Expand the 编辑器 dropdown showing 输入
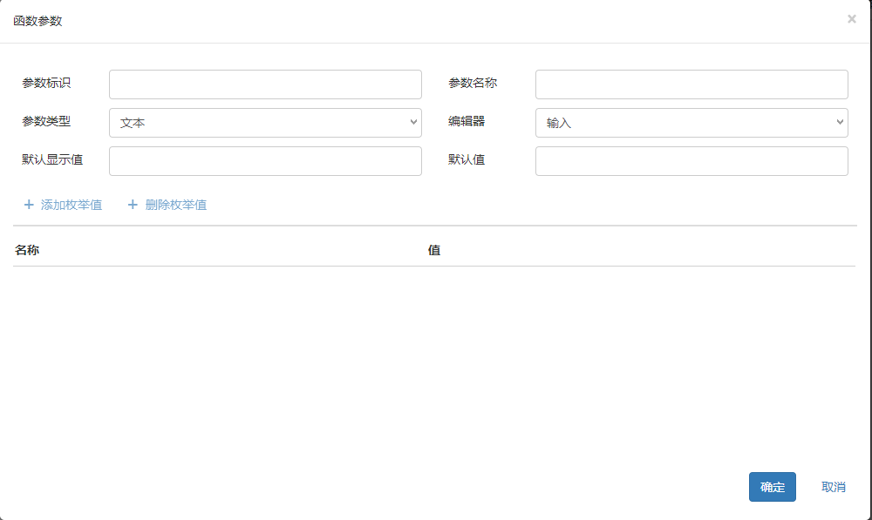Viewport: 872px width, 520px height. (x=691, y=123)
